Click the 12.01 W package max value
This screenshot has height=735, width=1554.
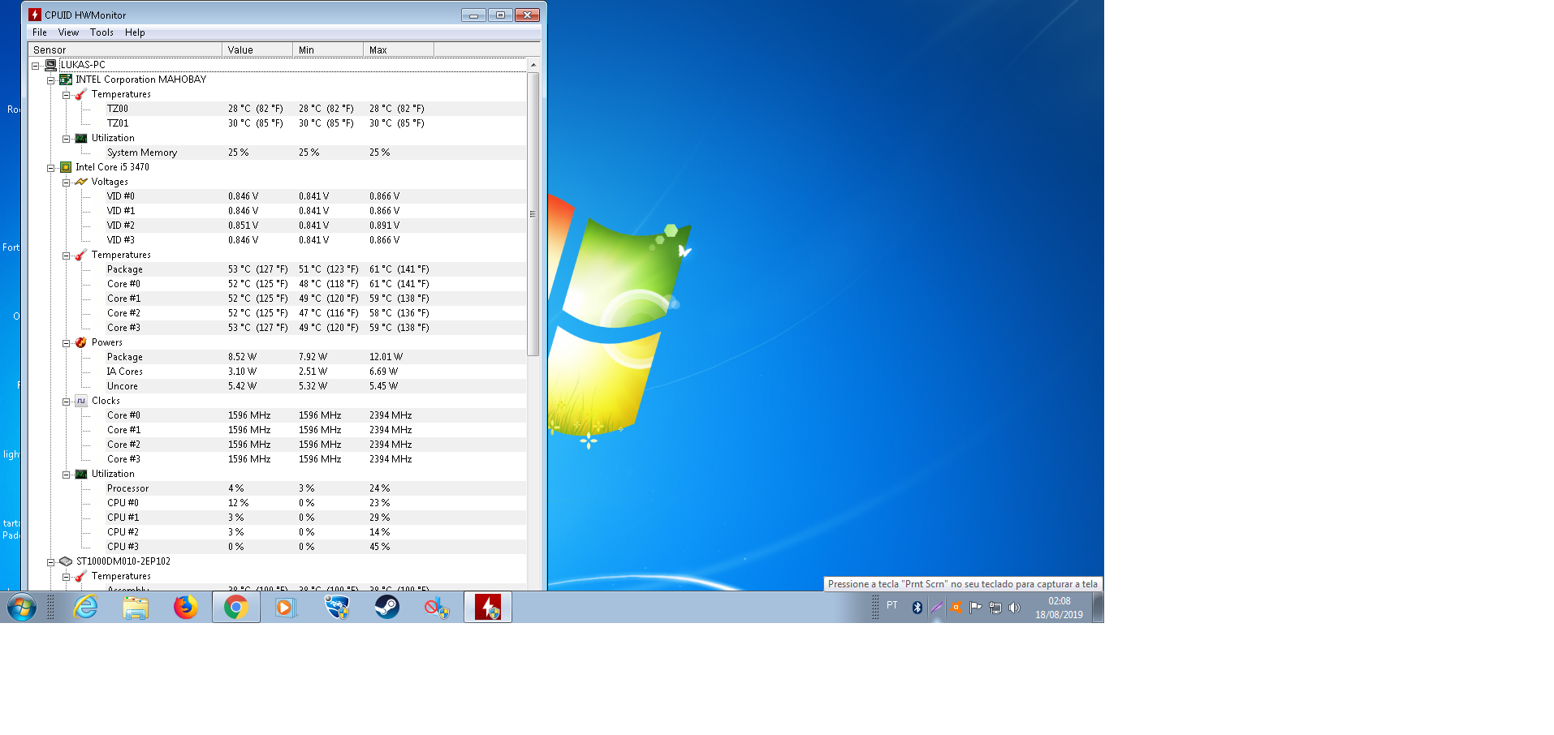pyautogui.click(x=386, y=357)
